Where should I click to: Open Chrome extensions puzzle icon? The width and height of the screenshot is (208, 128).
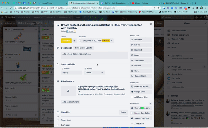tap(197, 8)
